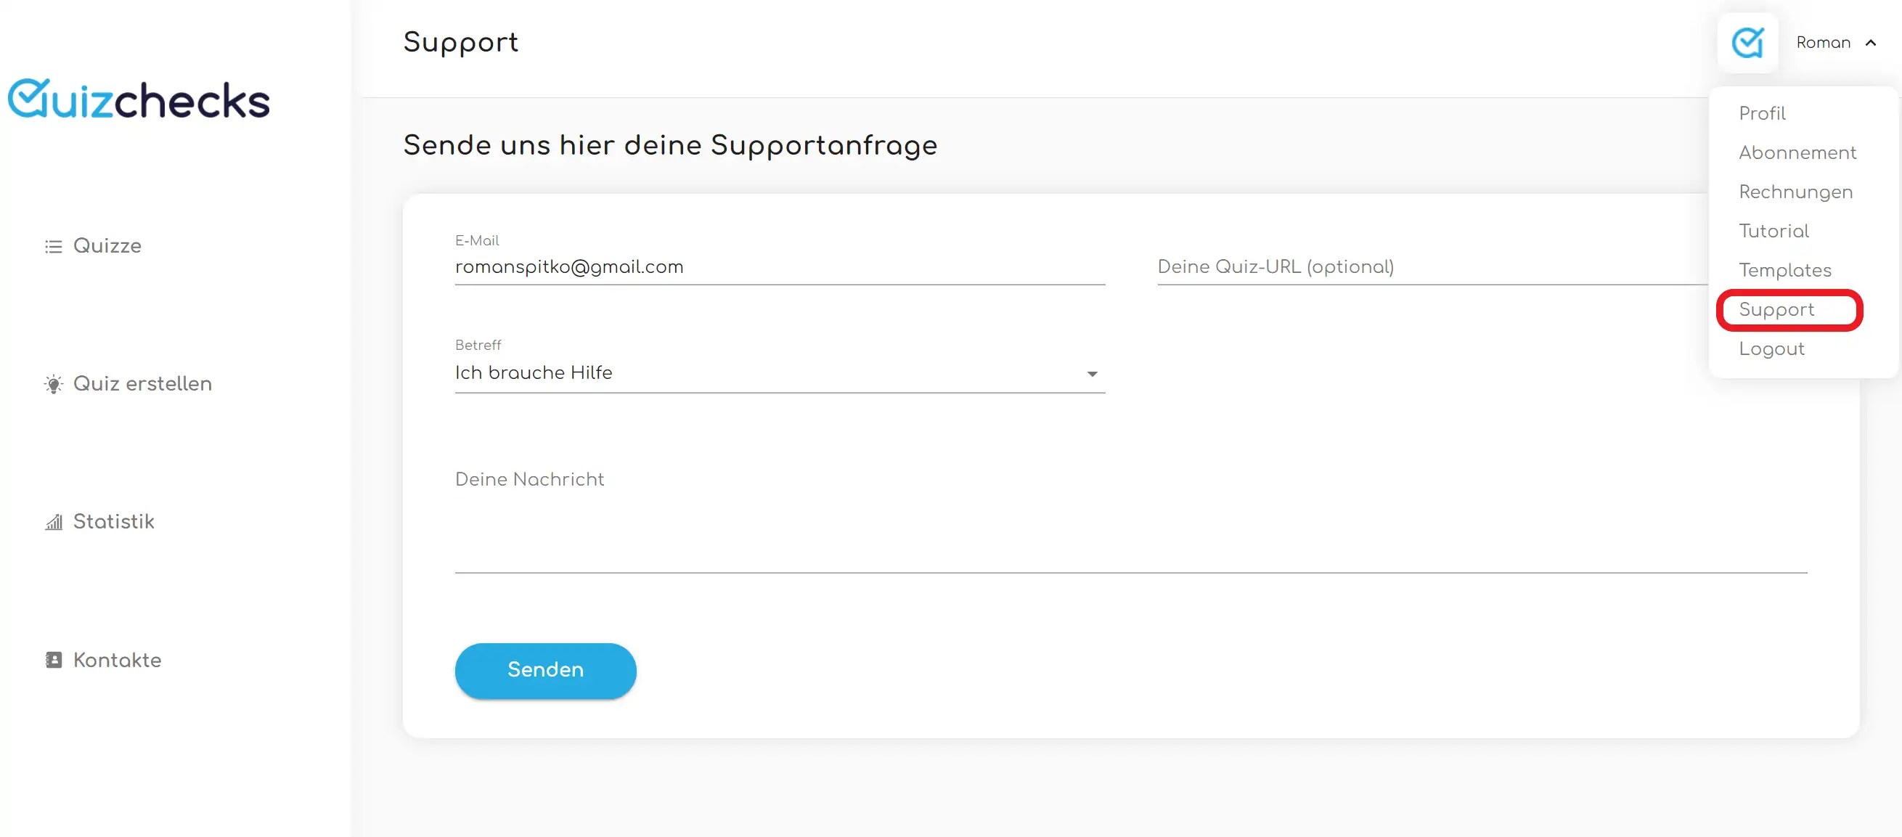Open the Betreff dropdown arrow
The height and width of the screenshot is (837, 1902).
click(1093, 373)
